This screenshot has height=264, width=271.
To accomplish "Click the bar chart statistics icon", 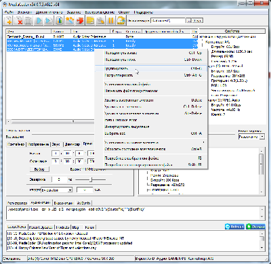I will pyautogui.click(x=60, y=20).
